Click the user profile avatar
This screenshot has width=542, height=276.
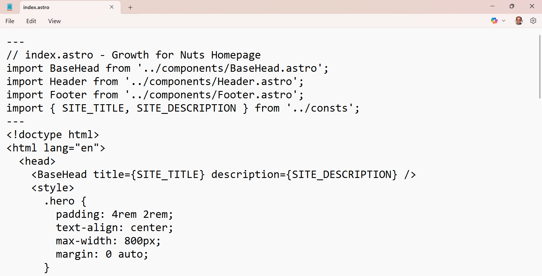pyautogui.click(x=519, y=21)
